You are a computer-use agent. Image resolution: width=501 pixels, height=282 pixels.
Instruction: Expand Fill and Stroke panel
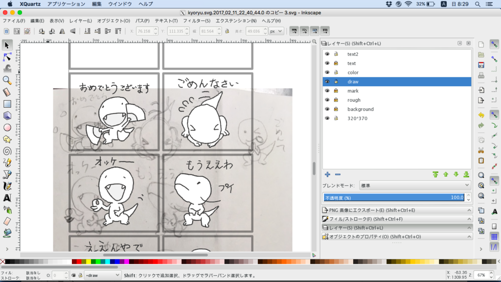396,219
